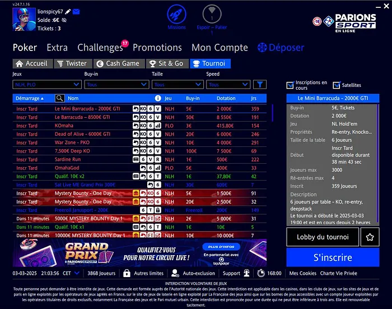
Task: Select the Tournoi tab
Action: coord(210,63)
